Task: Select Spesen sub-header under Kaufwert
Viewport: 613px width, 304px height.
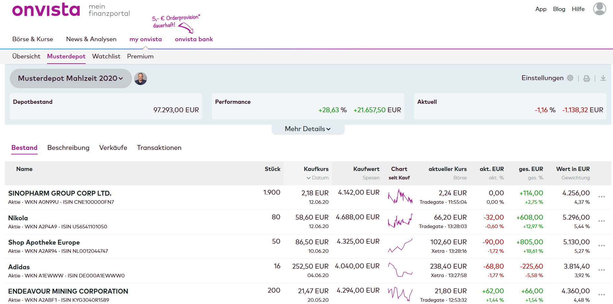Action: (371, 178)
